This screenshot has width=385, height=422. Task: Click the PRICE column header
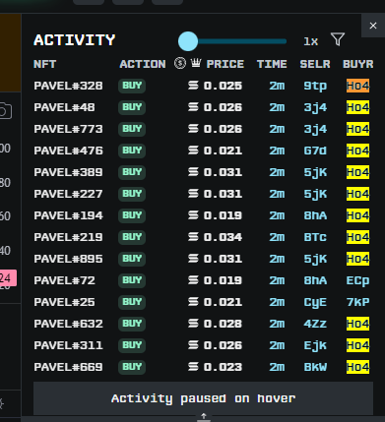click(x=225, y=64)
